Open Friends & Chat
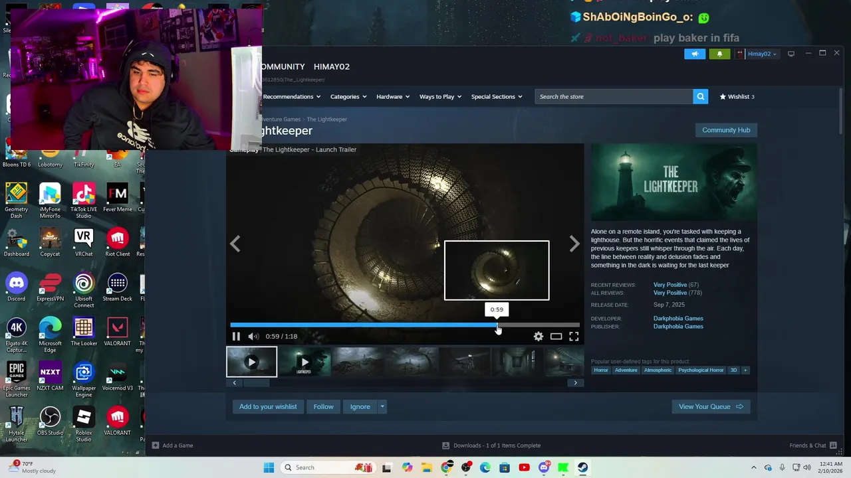Screen dimensions: 851x478 pos(813,445)
